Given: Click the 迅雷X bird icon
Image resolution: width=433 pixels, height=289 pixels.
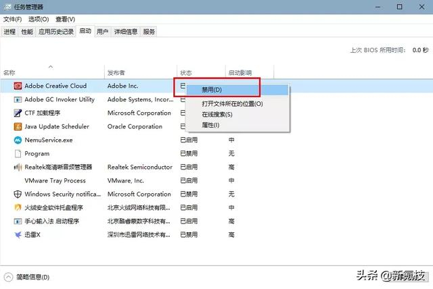Looking at the screenshot, I should click(18, 235).
